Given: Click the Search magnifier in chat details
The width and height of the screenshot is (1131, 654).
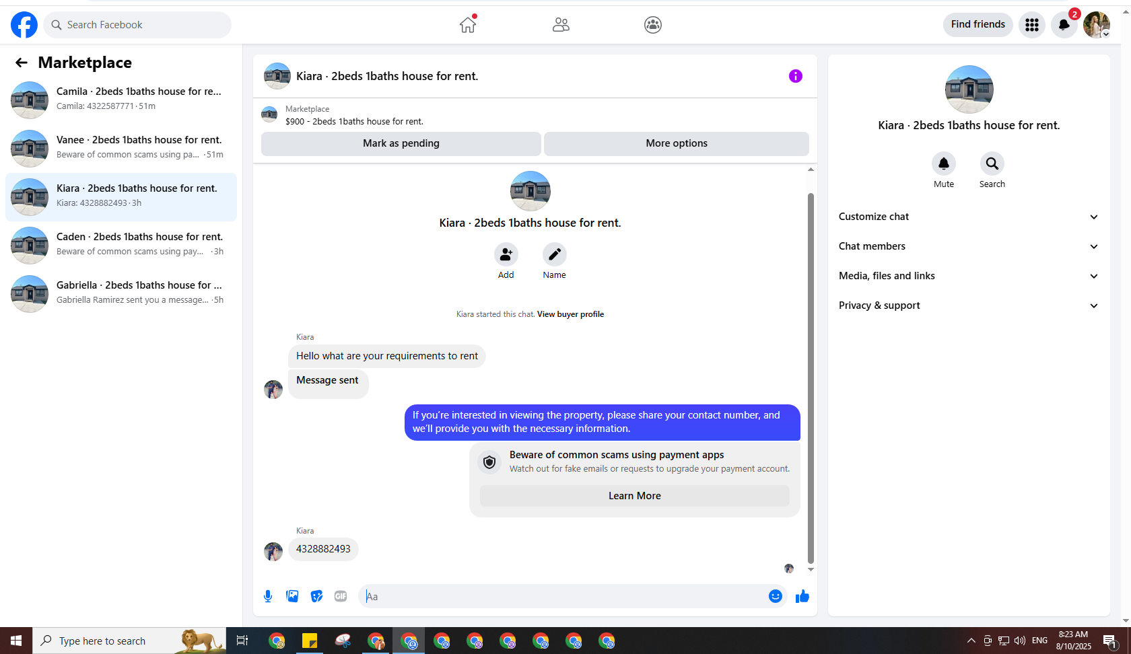Looking at the screenshot, I should click(x=992, y=163).
